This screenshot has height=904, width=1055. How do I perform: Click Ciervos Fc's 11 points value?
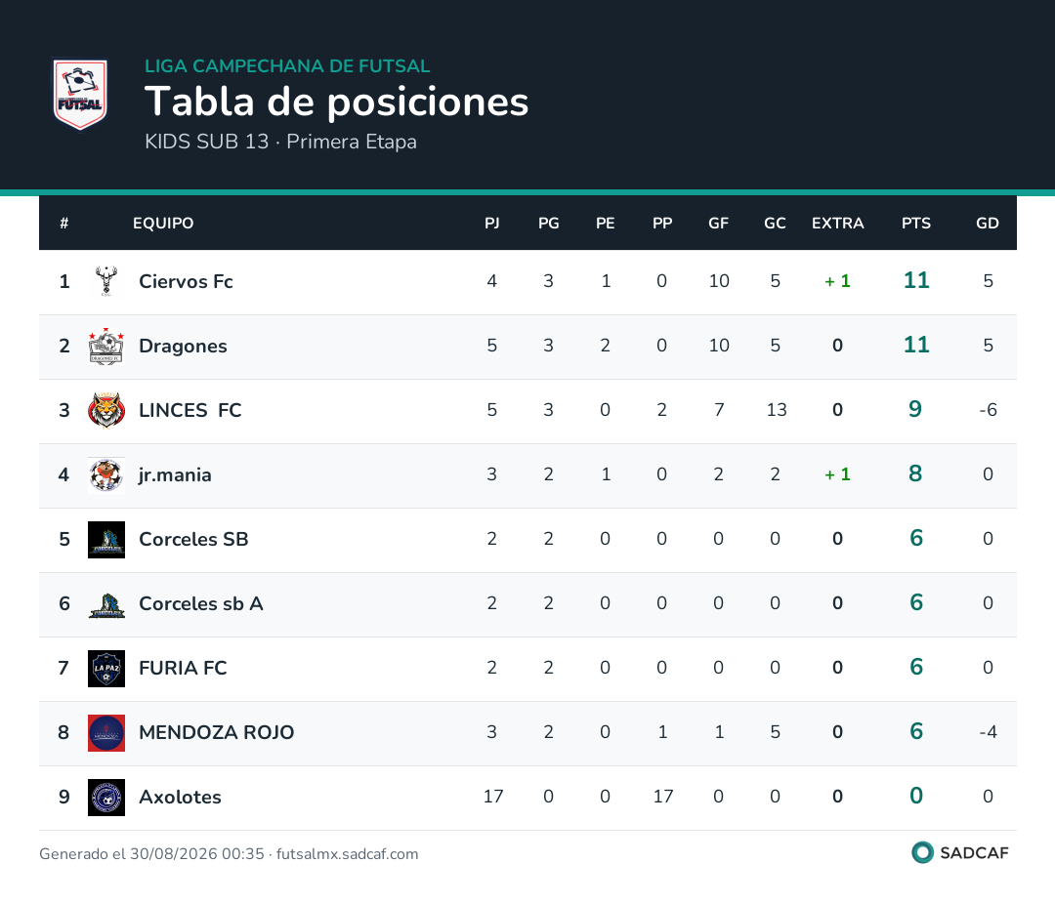pyautogui.click(x=916, y=280)
